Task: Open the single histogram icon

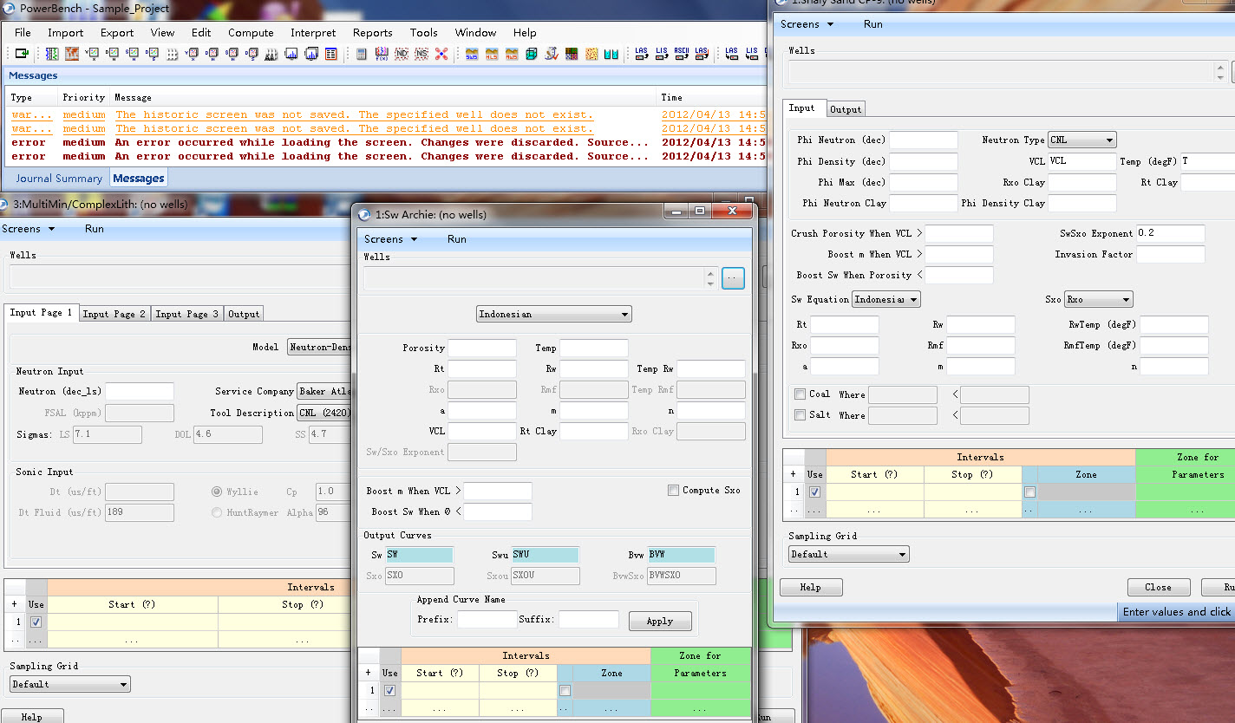Action: tap(291, 54)
